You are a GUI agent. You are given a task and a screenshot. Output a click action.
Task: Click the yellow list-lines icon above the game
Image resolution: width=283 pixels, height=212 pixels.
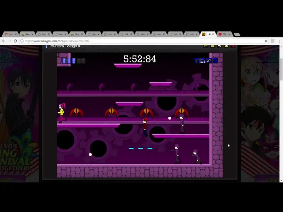pyautogui.click(x=213, y=46)
